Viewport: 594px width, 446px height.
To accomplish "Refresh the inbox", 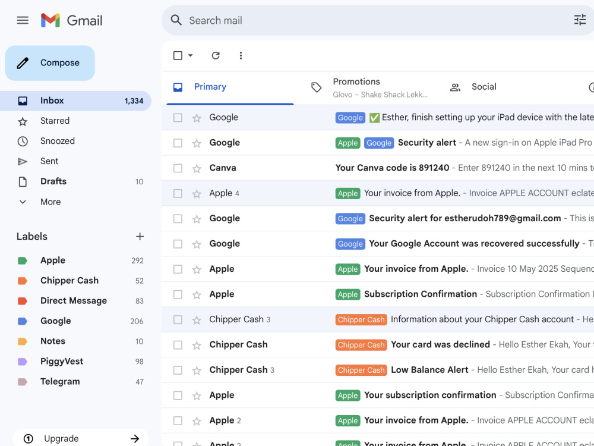I will (x=216, y=56).
